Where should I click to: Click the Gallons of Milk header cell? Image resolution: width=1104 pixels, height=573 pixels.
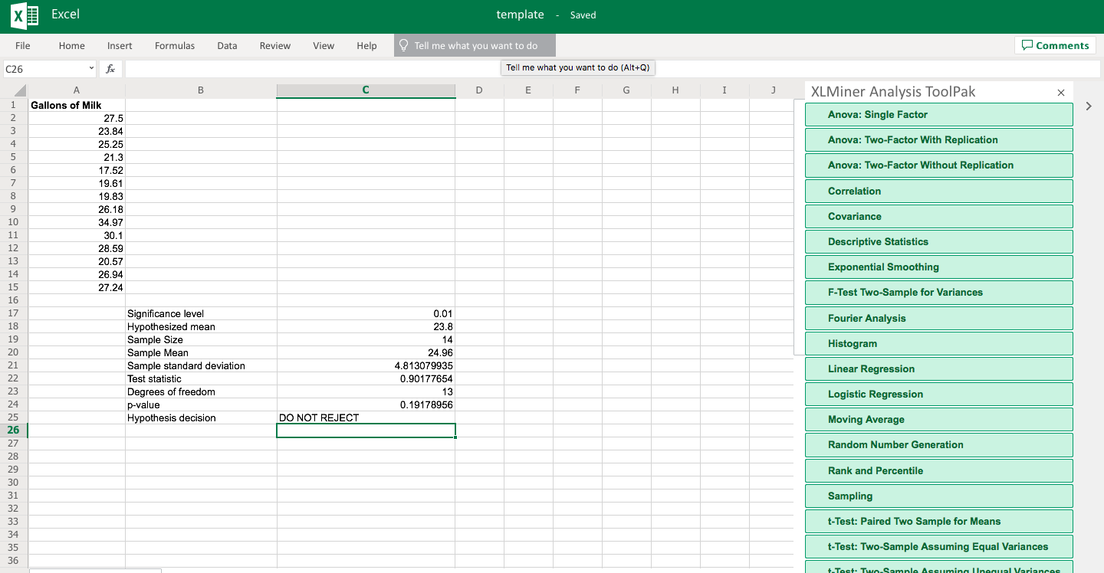[77, 105]
